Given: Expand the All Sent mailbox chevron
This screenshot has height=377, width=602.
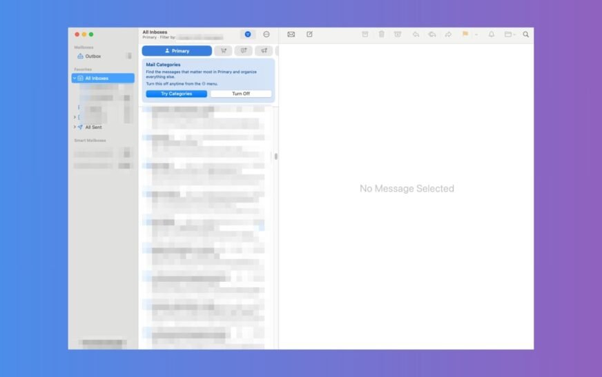Looking at the screenshot, I should pyautogui.click(x=75, y=127).
